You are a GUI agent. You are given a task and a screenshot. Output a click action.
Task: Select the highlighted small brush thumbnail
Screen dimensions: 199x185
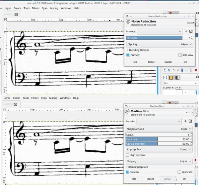tap(179, 92)
